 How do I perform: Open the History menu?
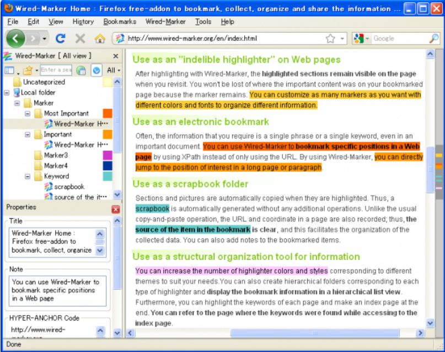83,21
